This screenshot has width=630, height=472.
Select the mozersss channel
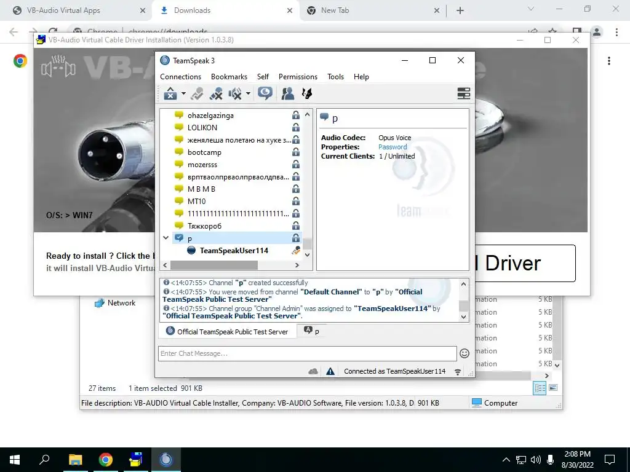pos(202,165)
